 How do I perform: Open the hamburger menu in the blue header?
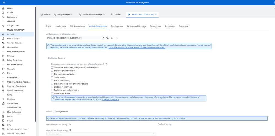(x=4, y=2)
